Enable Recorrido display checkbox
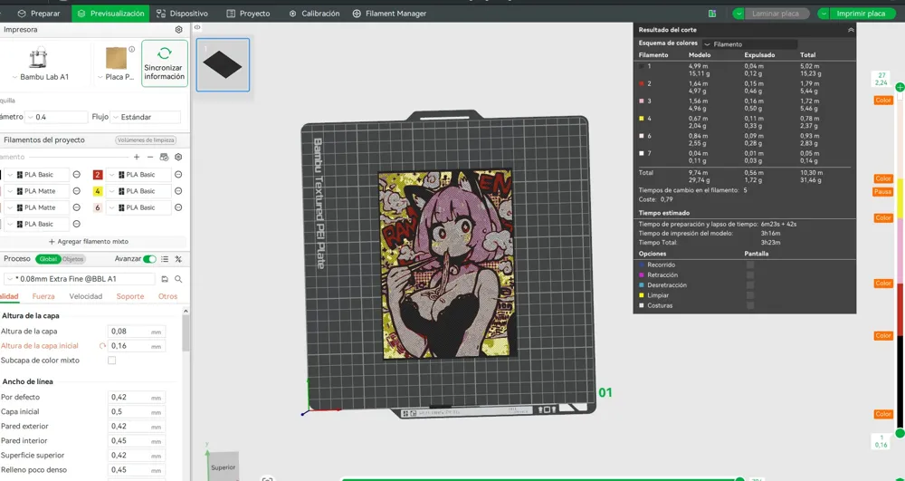Image resolution: width=905 pixels, height=481 pixels. coord(749,265)
